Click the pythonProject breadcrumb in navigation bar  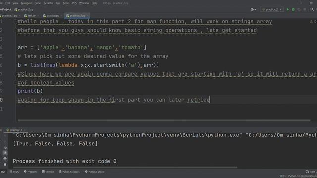[x=5, y=9]
